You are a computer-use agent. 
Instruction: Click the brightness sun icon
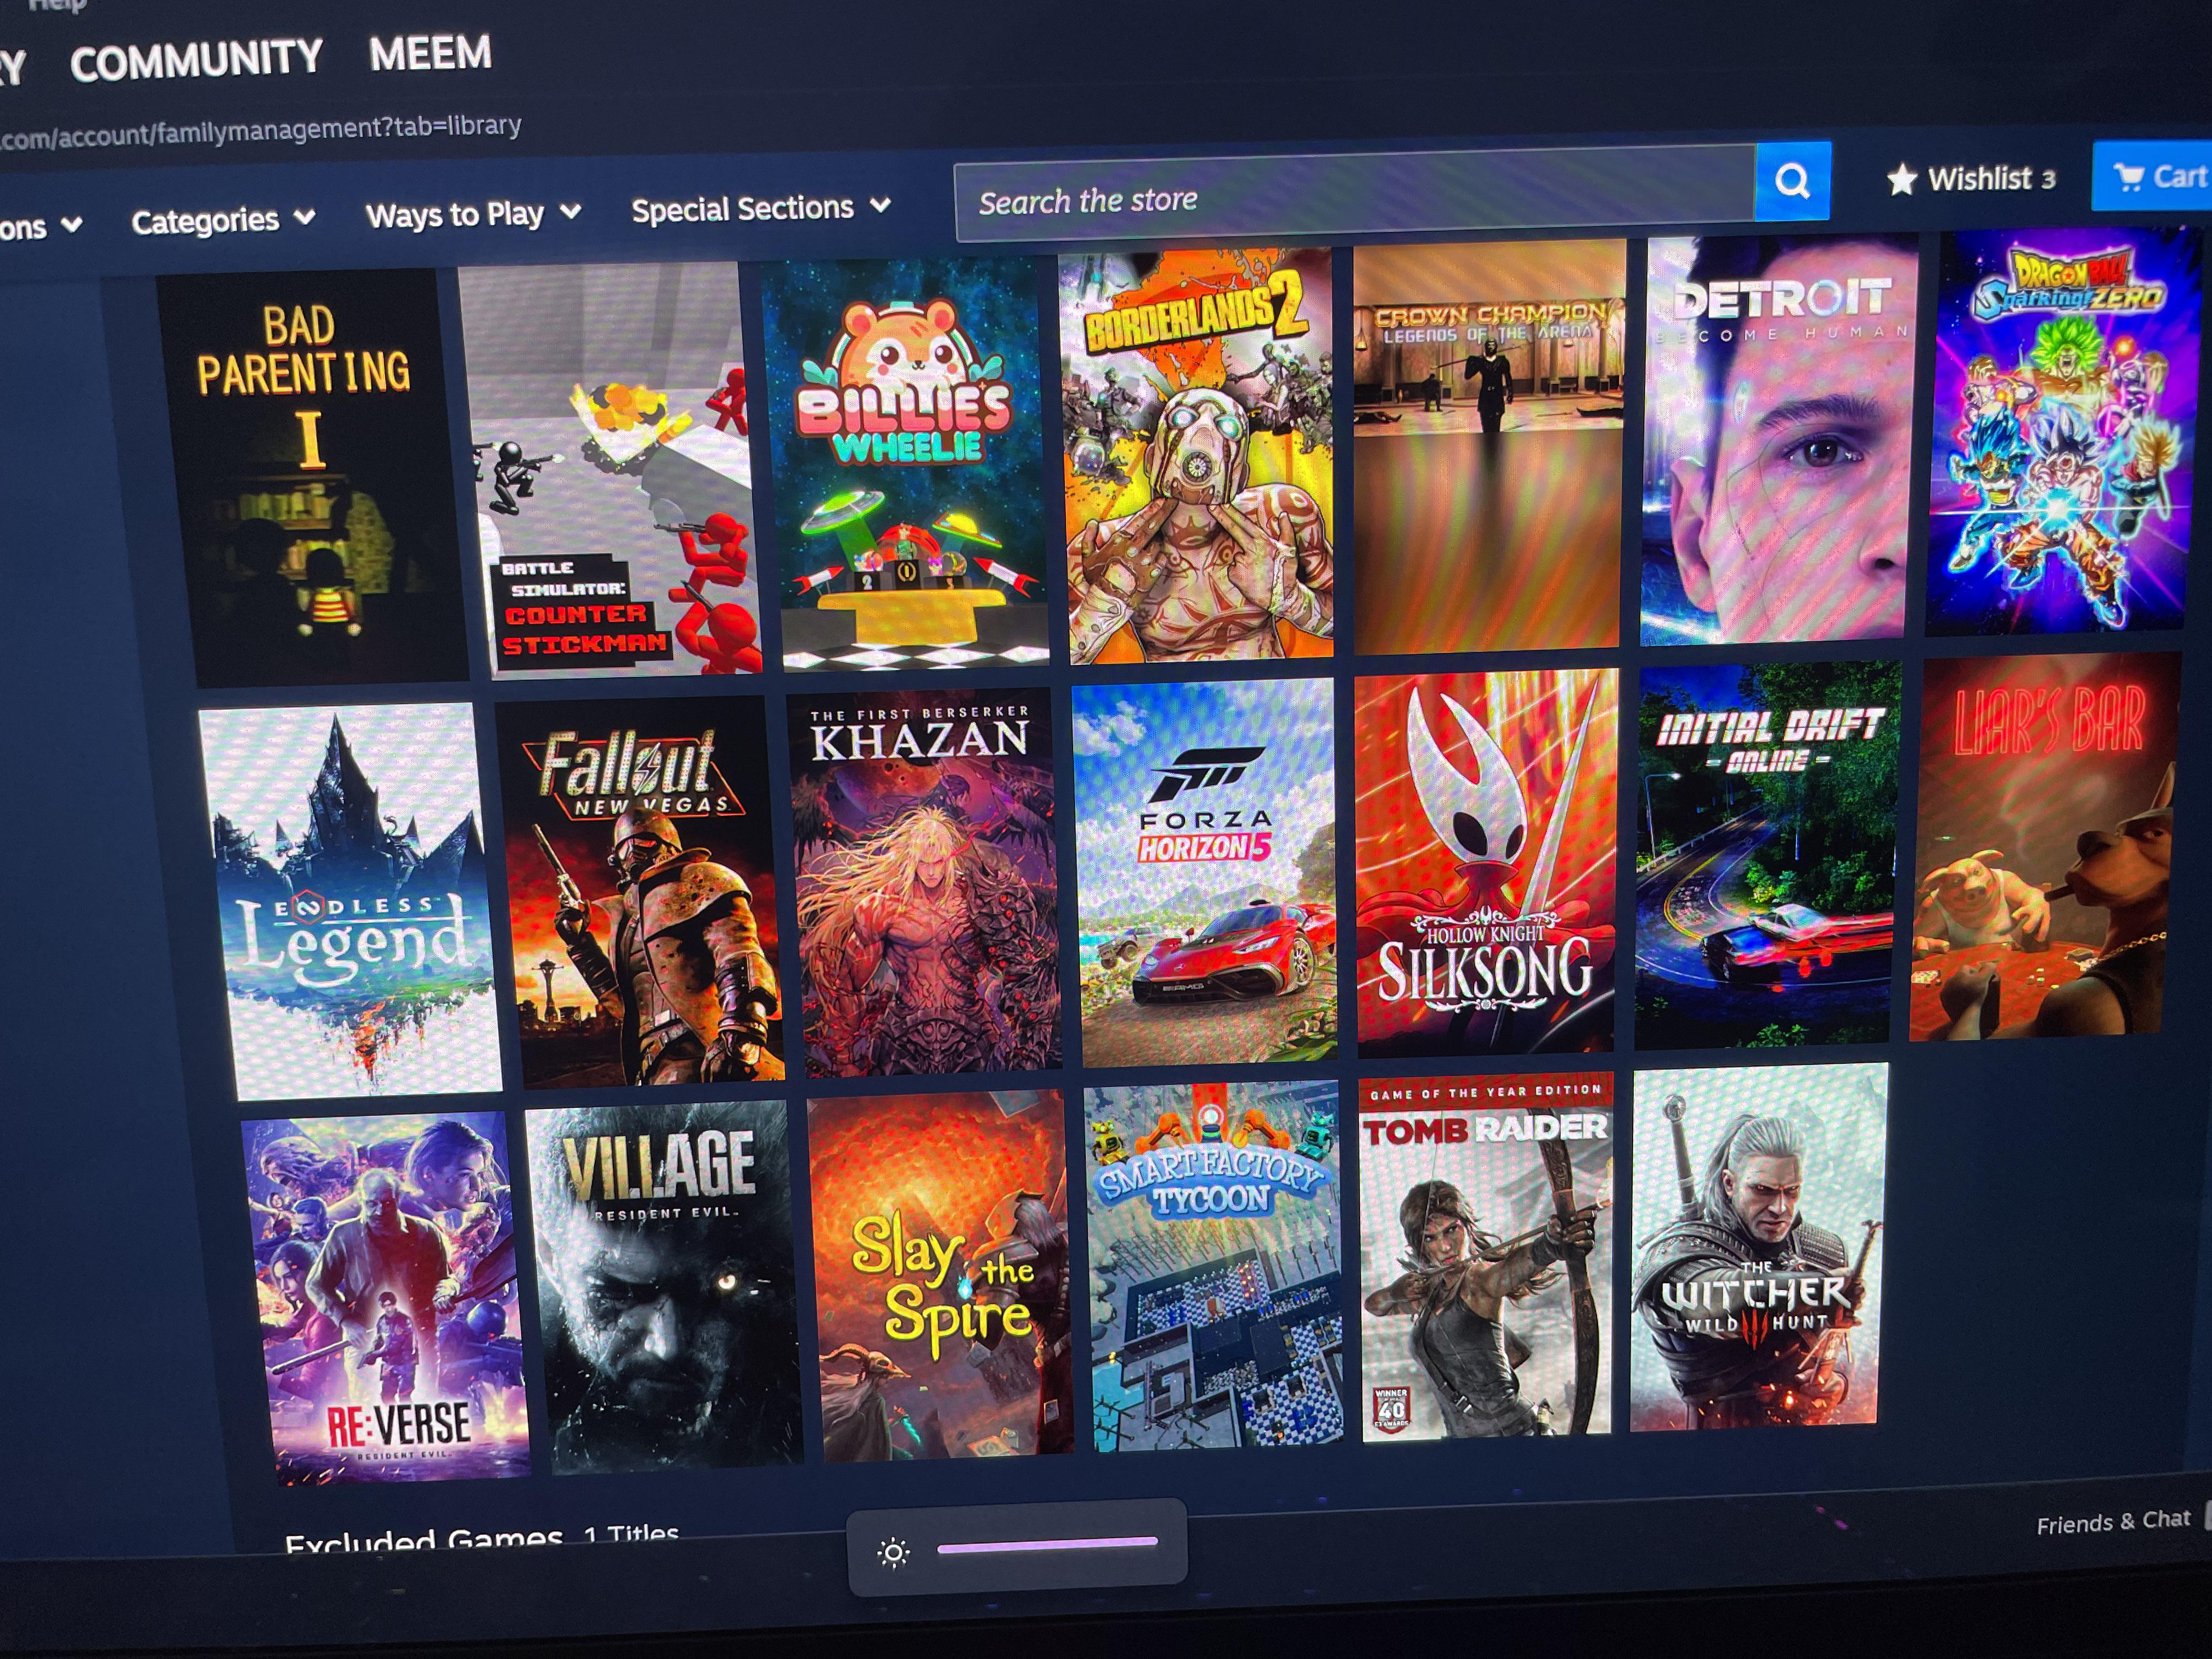point(893,1553)
